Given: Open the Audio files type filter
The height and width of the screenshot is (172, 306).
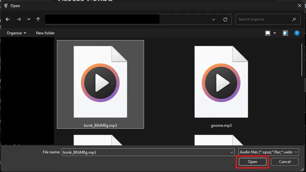Looking at the screenshot, I should click(269, 152).
